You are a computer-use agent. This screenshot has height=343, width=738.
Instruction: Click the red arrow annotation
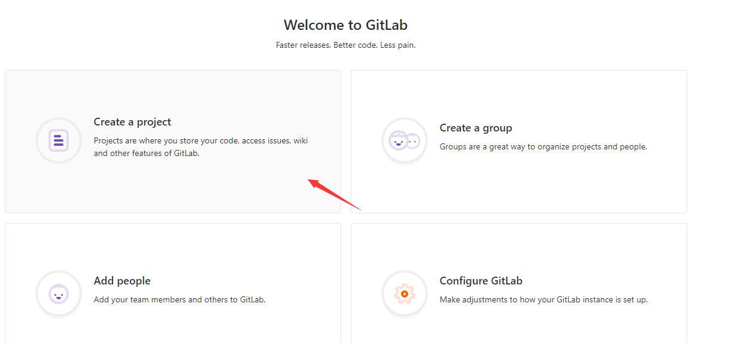(335, 194)
